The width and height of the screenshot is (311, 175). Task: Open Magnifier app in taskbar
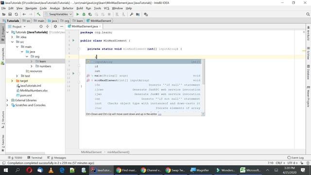[x=200, y=170]
